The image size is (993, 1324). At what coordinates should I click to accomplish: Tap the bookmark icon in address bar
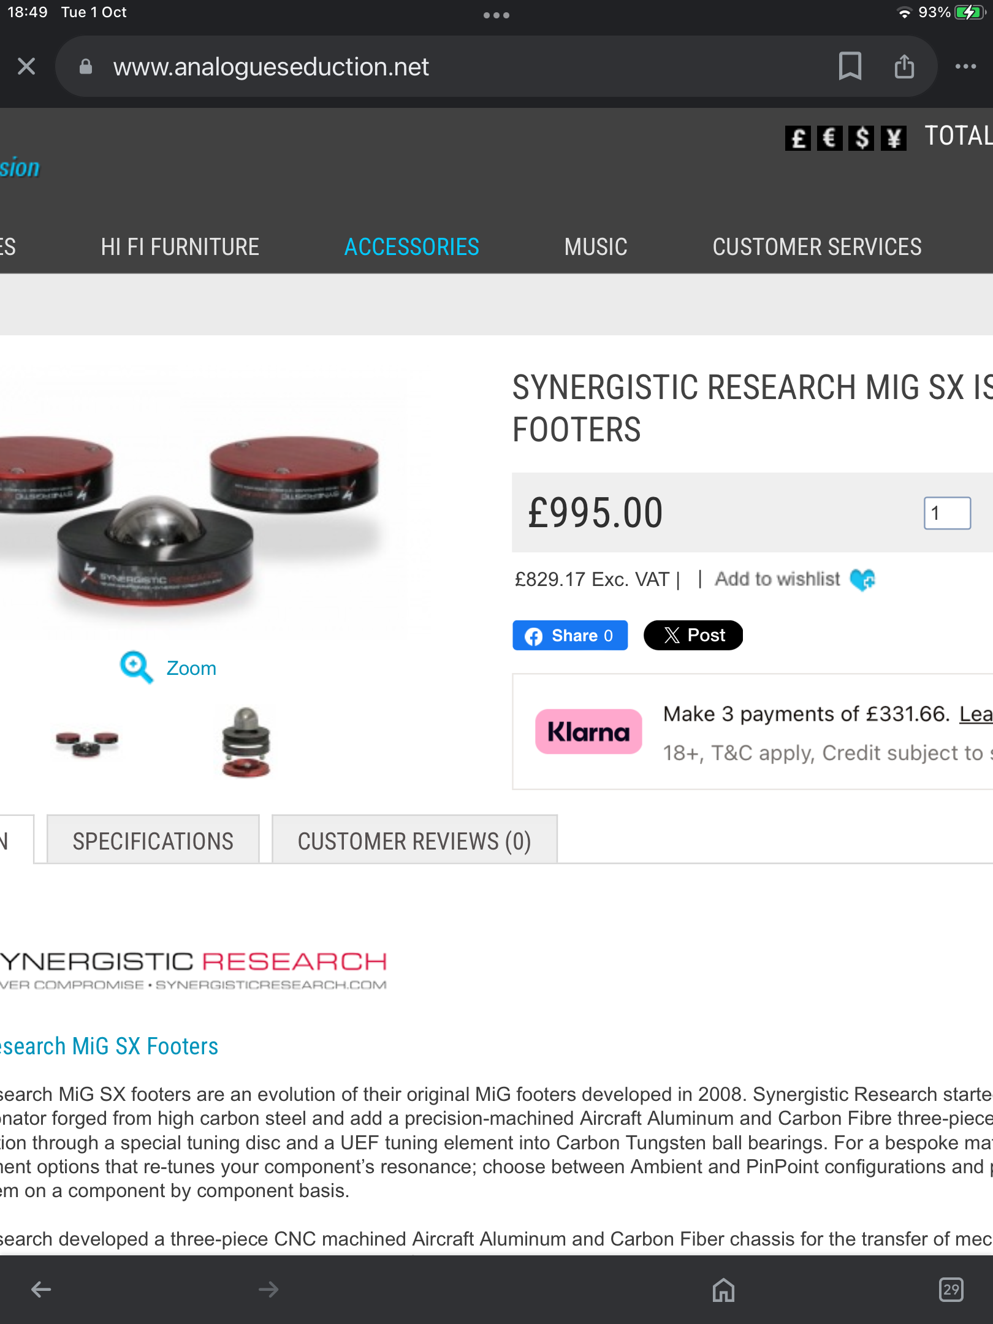pos(850,66)
